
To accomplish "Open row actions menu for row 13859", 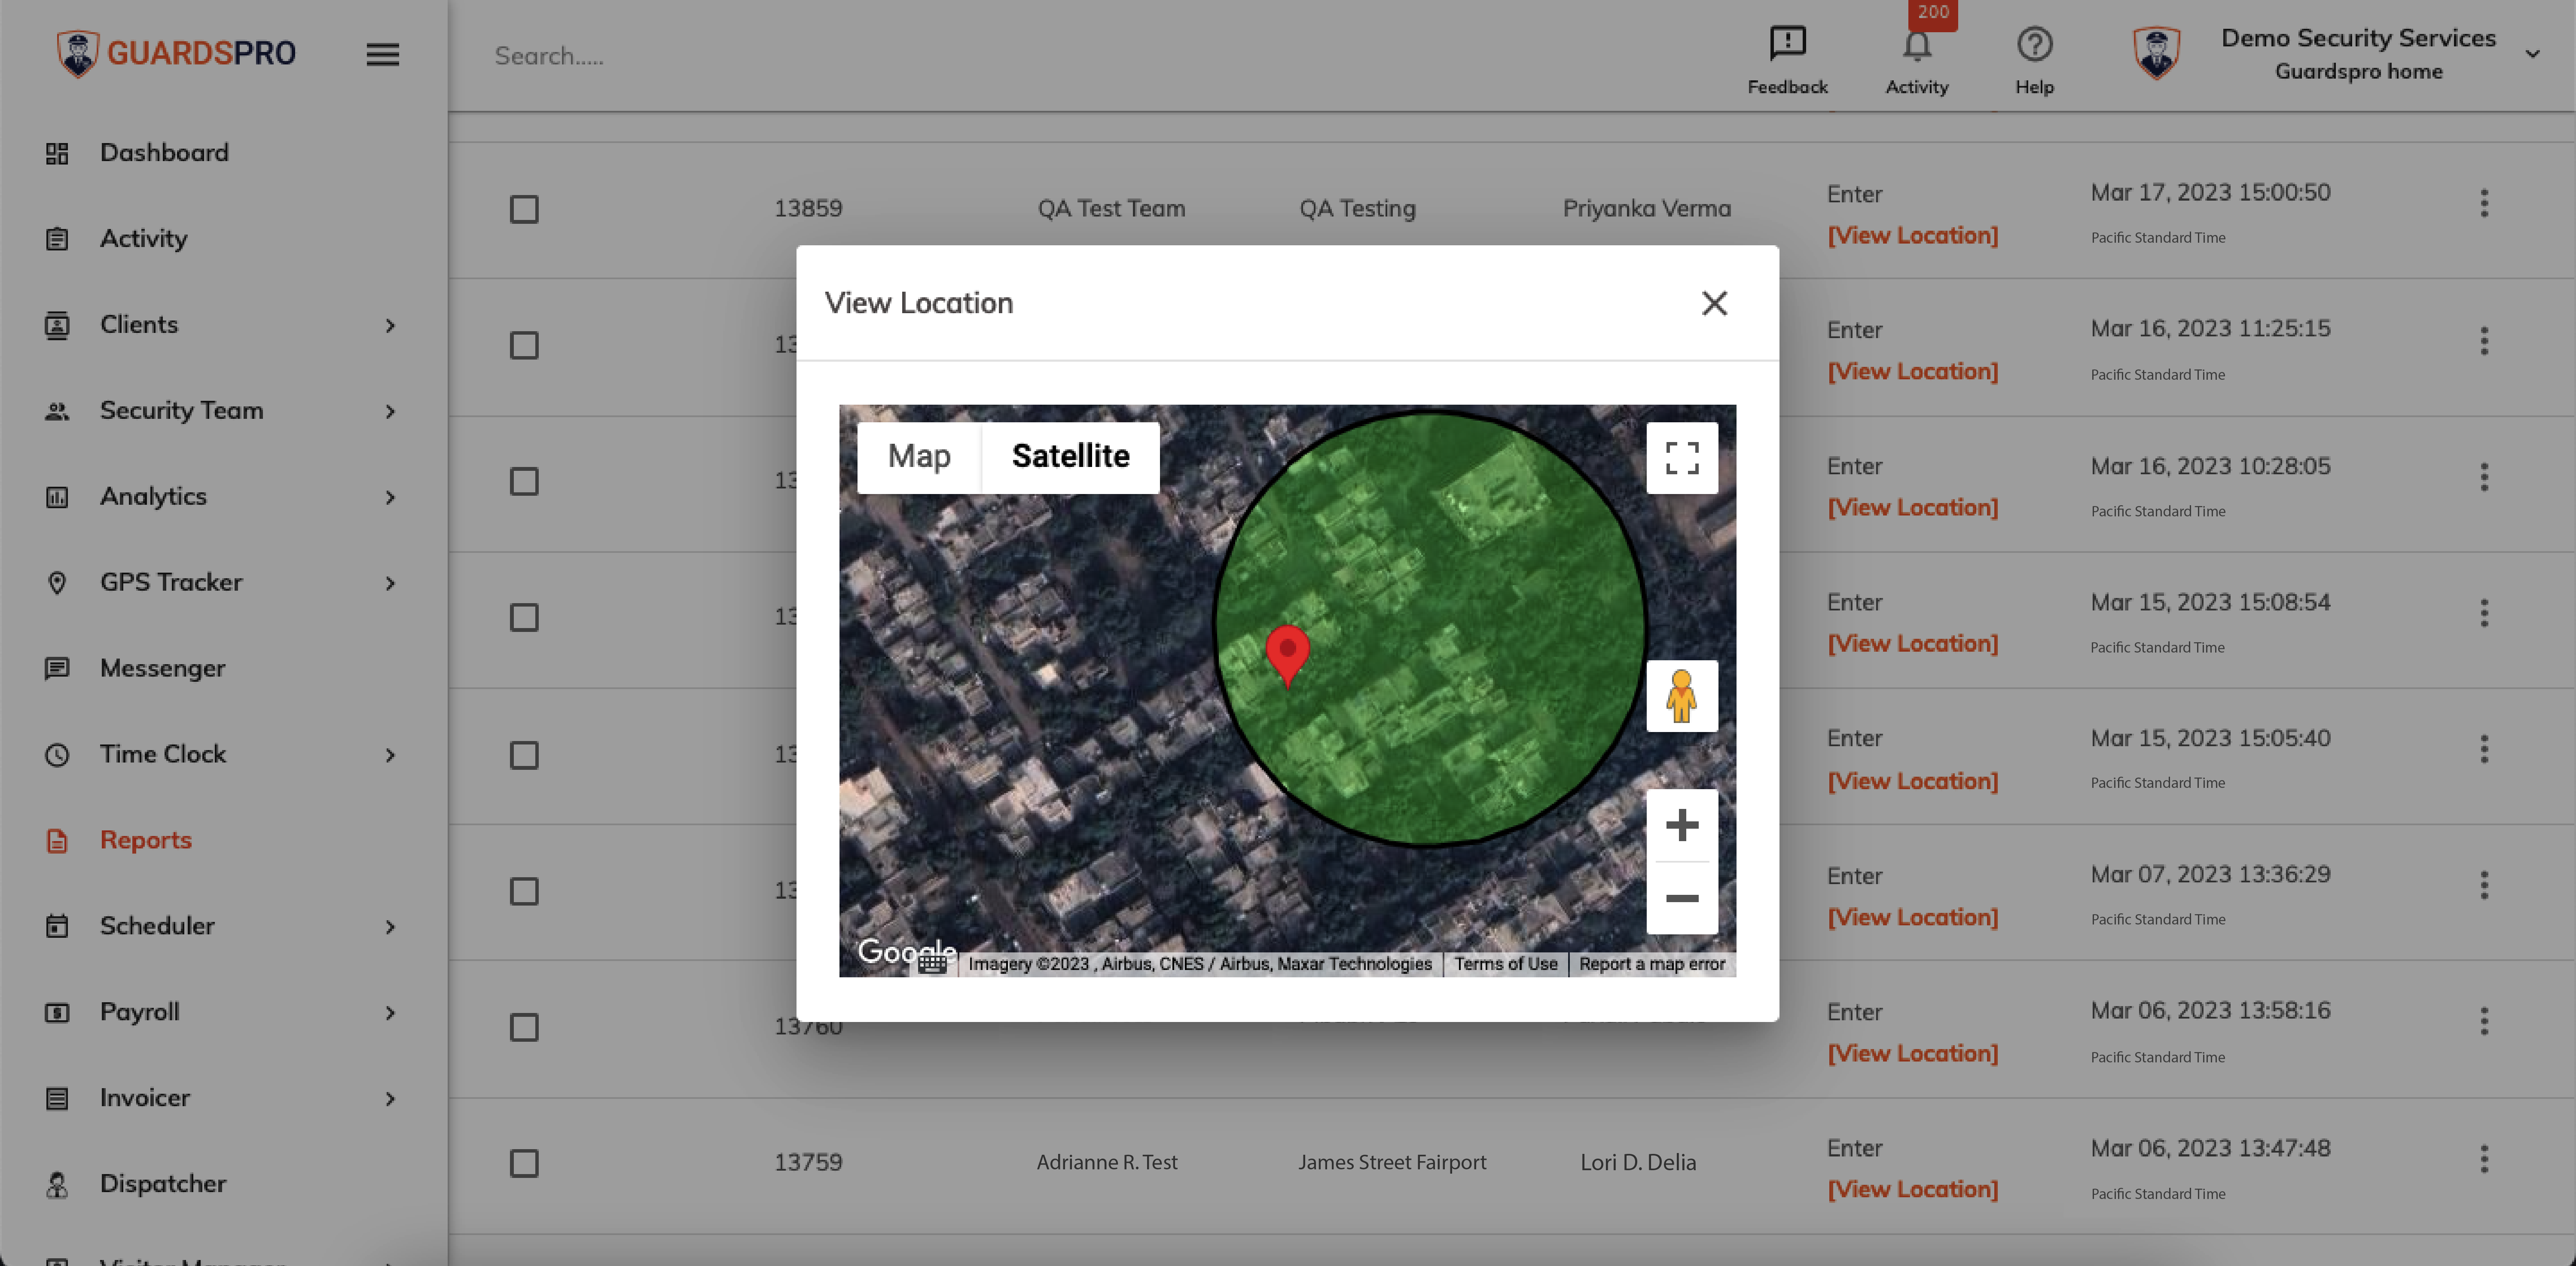I will pyautogui.click(x=2484, y=204).
